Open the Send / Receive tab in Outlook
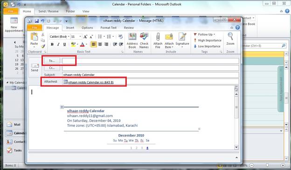Image resolution: width=291 pixels, height=170 pixels. (x=48, y=11)
